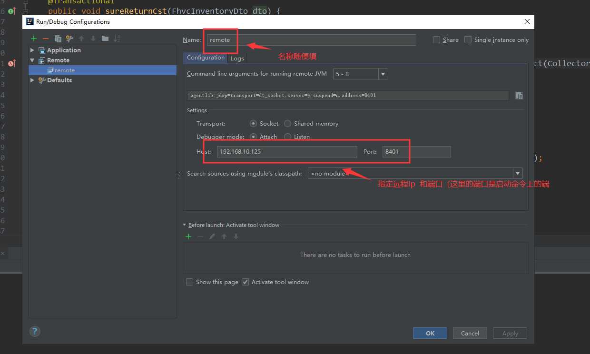Image resolution: width=590 pixels, height=354 pixels.
Task: Collapse the Before launch section
Action: 185,225
